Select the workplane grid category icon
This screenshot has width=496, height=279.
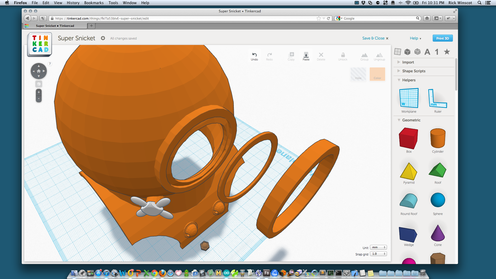coord(398,52)
